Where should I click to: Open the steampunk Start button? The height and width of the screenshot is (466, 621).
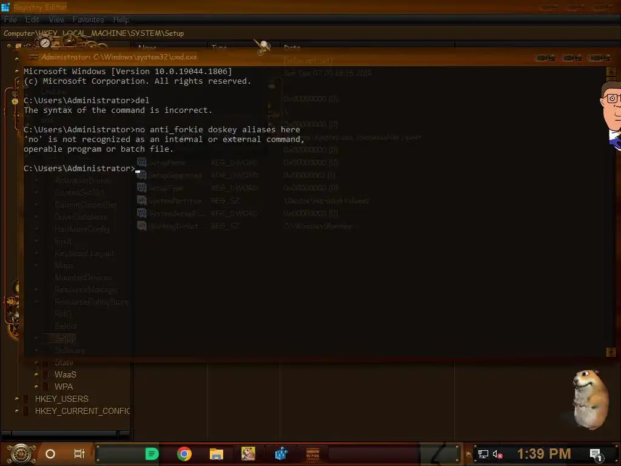click(x=21, y=454)
